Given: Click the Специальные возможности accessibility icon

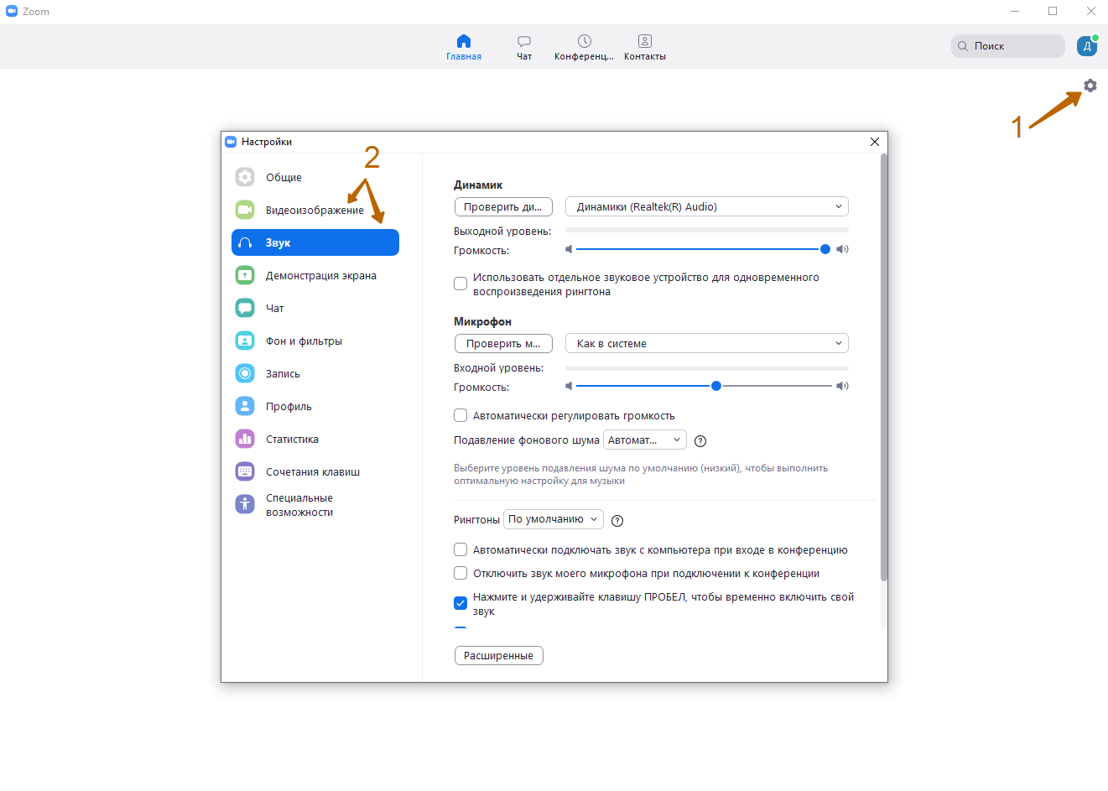Looking at the screenshot, I should tap(245, 504).
